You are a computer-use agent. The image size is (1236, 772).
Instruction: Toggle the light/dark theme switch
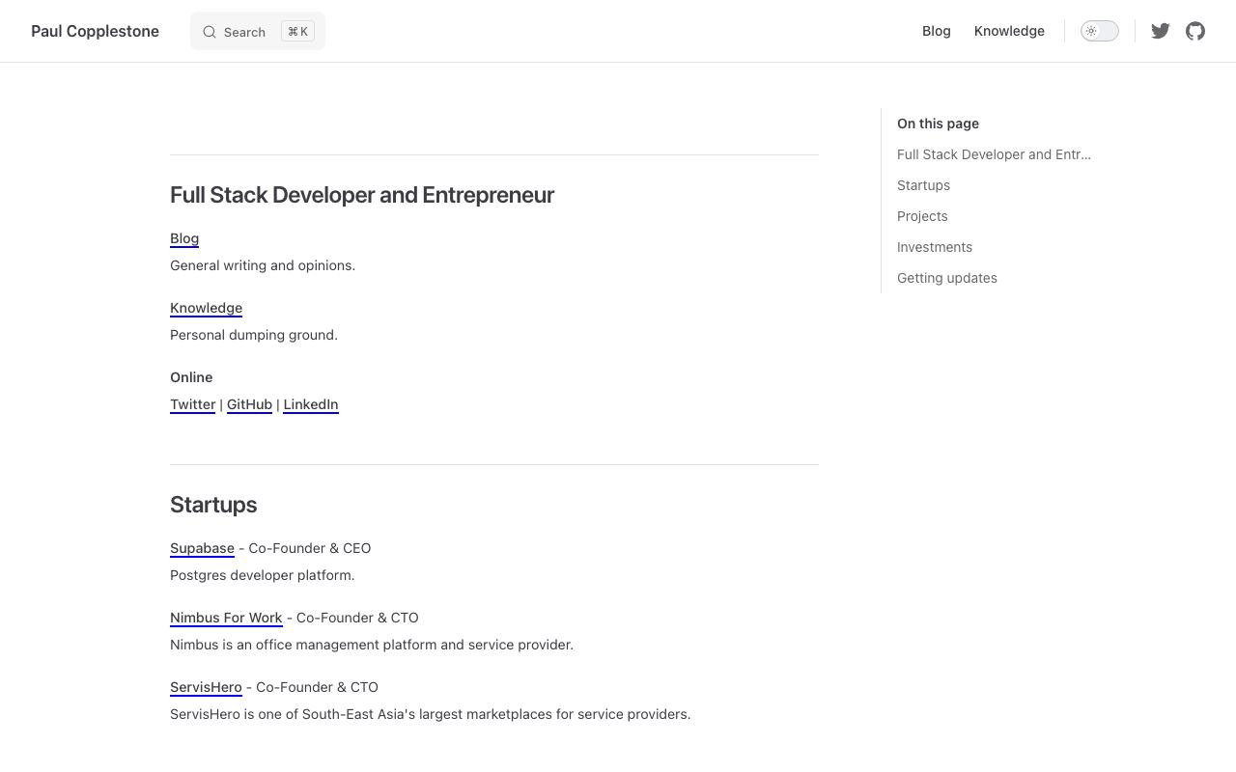click(1100, 31)
